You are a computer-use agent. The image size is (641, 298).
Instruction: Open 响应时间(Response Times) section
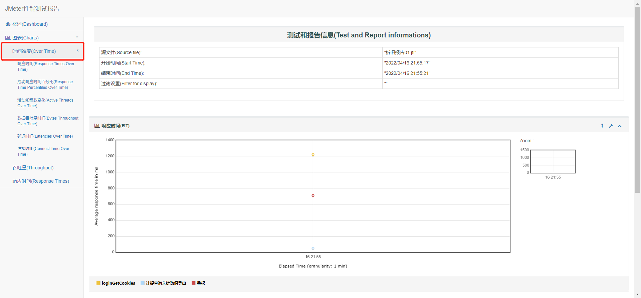tap(41, 181)
